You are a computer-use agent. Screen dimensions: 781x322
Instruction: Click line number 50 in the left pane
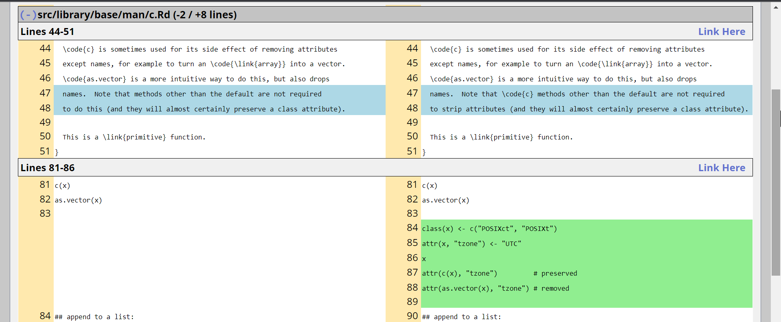tap(45, 137)
